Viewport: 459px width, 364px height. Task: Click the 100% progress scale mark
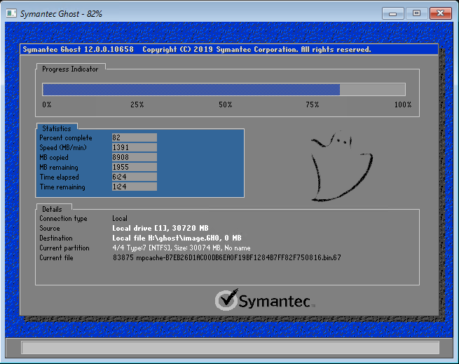[403, 105]
